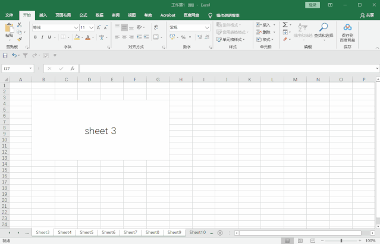380x244 pixels.
Task: Save to Baidu Netdisk
Action: click(x=347, y=33)
